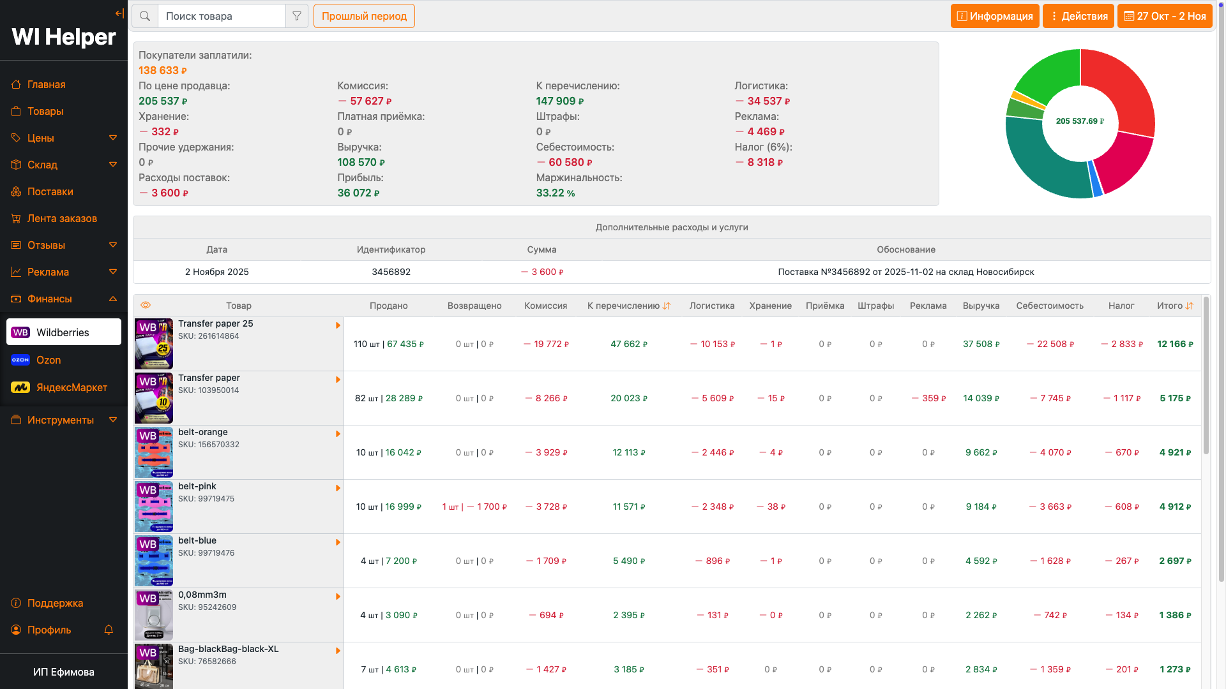
Task: Click the Поиск товара search field
Action: (222, 16)
